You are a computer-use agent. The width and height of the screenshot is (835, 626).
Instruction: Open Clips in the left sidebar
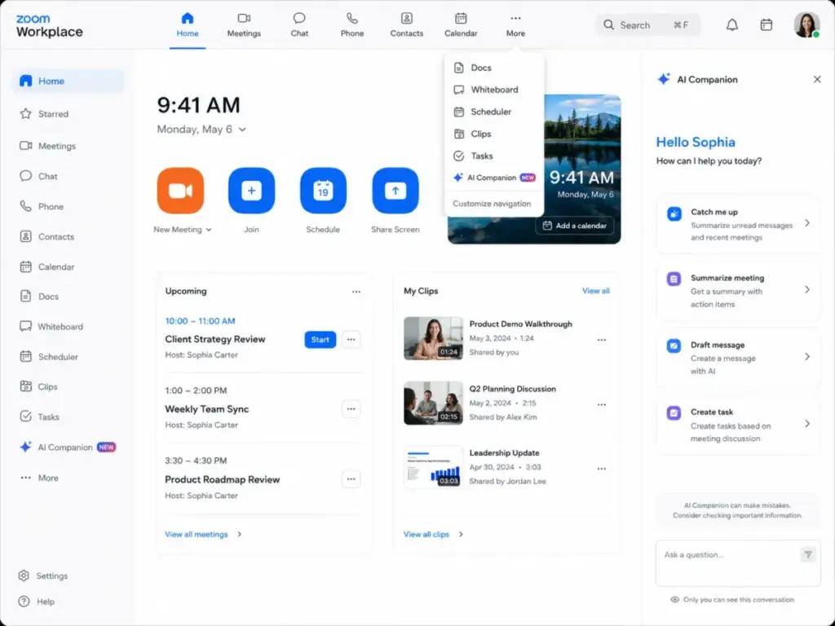coord(38,386)
